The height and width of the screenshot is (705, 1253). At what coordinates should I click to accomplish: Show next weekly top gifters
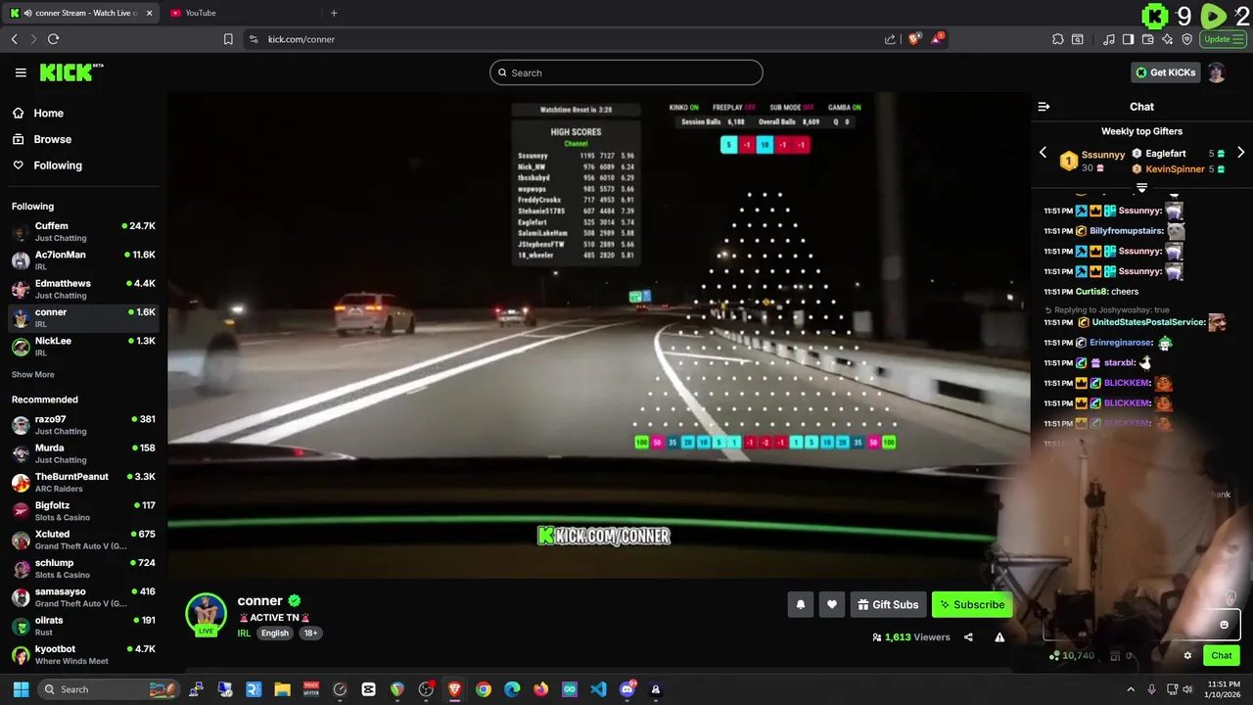(1241, 153)
